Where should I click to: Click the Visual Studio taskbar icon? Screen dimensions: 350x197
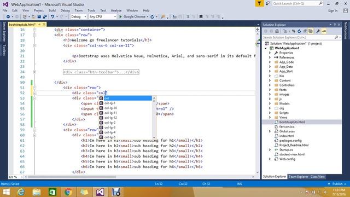100,192
